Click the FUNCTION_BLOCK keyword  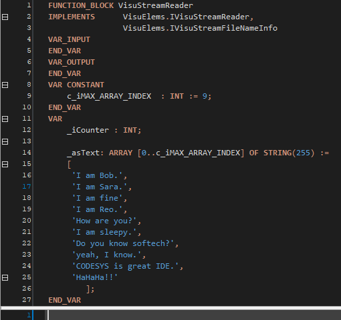coord(81,5)
